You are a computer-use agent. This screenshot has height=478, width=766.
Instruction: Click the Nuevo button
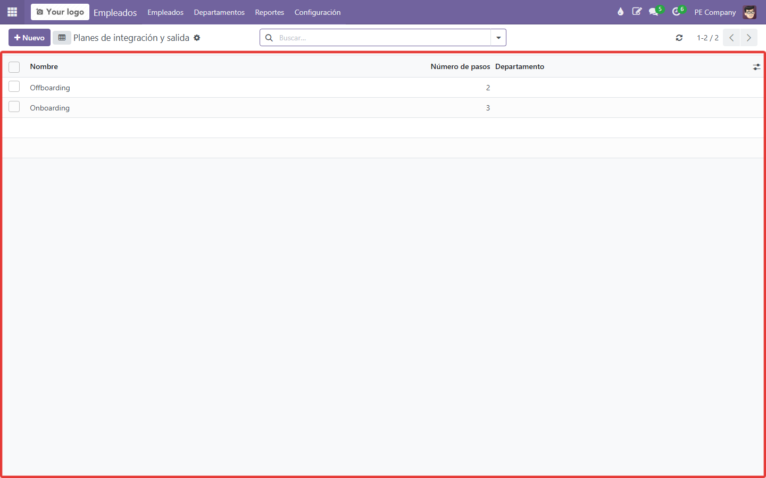(x=29, y=38)
